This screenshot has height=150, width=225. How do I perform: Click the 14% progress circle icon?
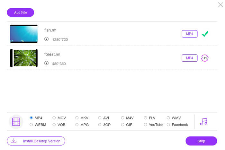[205, 58]
